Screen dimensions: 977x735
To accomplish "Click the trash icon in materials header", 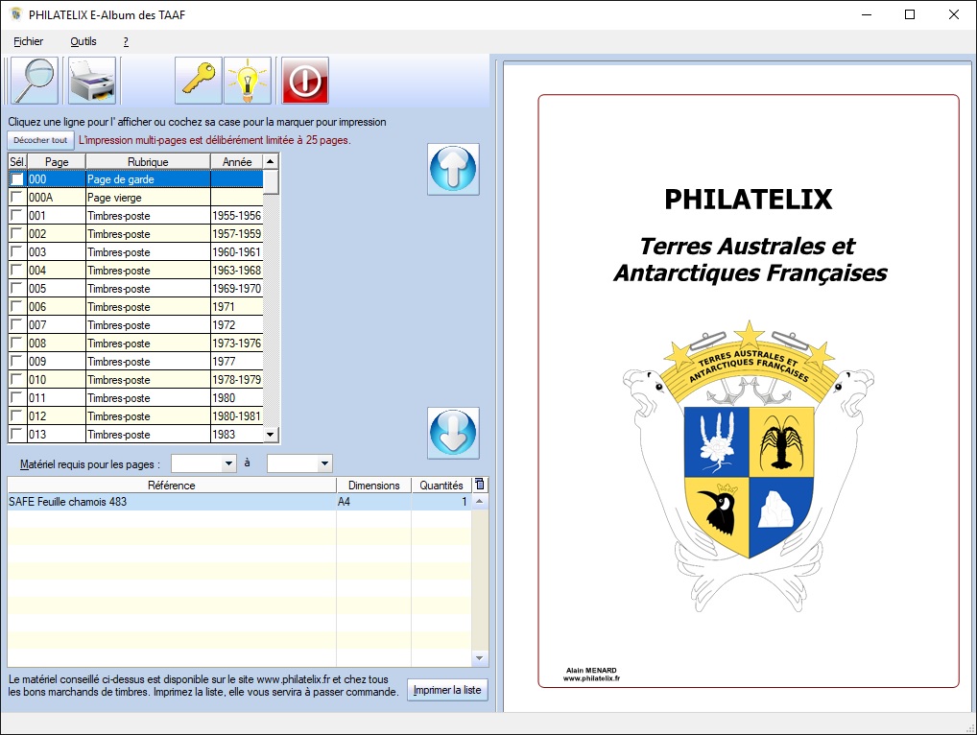I will tap(479, 485).
